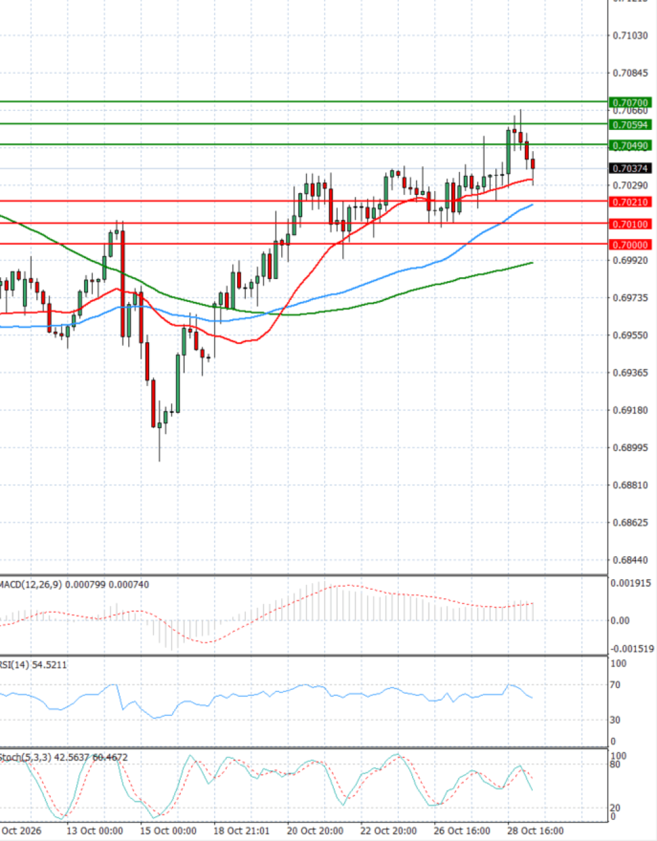Click the 70 level on RSI scale
Viewport: 657px width, 841px height.
616,685
